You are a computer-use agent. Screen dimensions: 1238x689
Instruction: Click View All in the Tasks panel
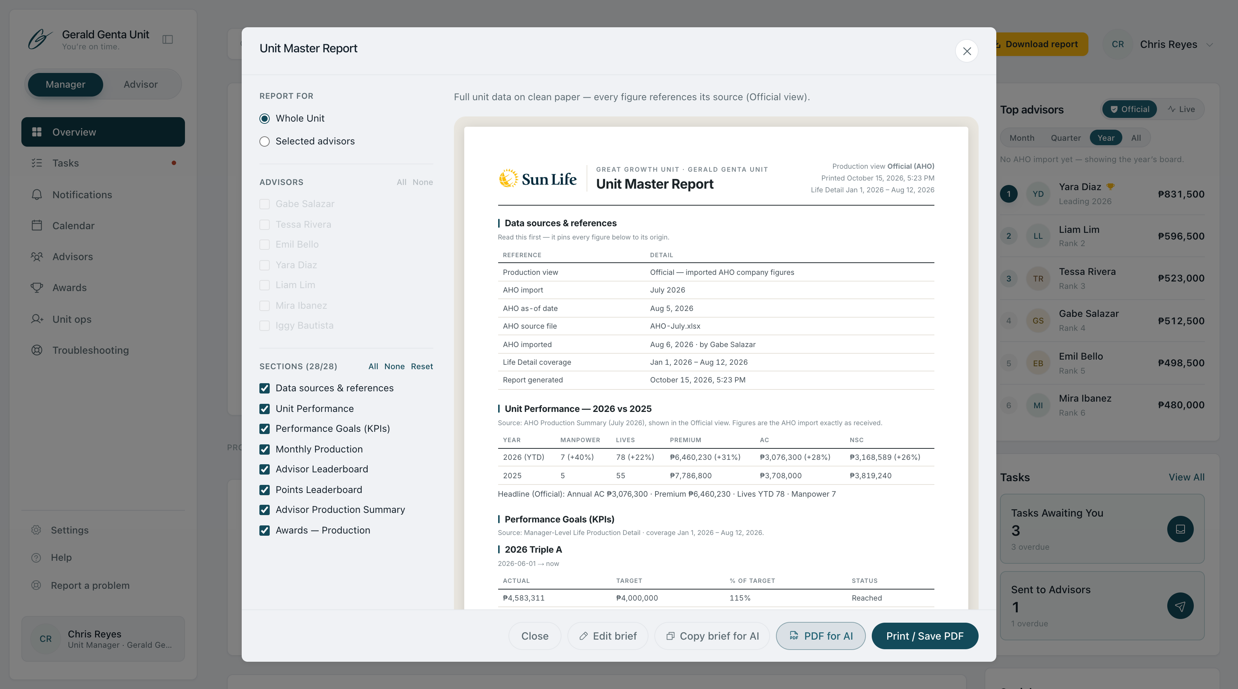[x=1186, y=477]
